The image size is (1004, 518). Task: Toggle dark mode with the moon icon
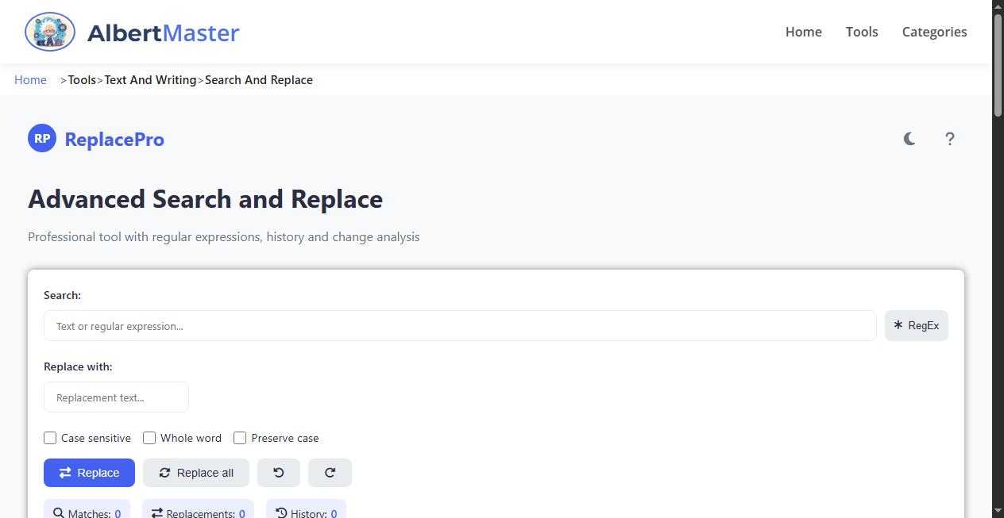[x=909, y=139]
